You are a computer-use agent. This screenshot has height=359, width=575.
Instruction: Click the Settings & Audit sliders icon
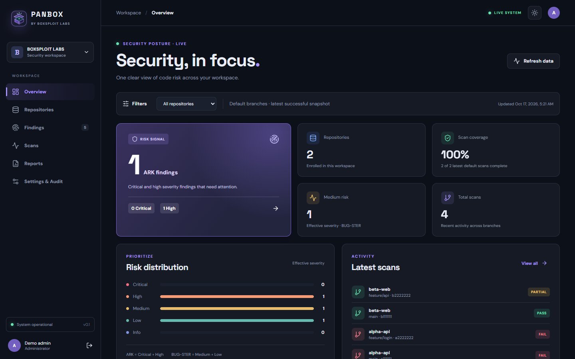[16, 181]
